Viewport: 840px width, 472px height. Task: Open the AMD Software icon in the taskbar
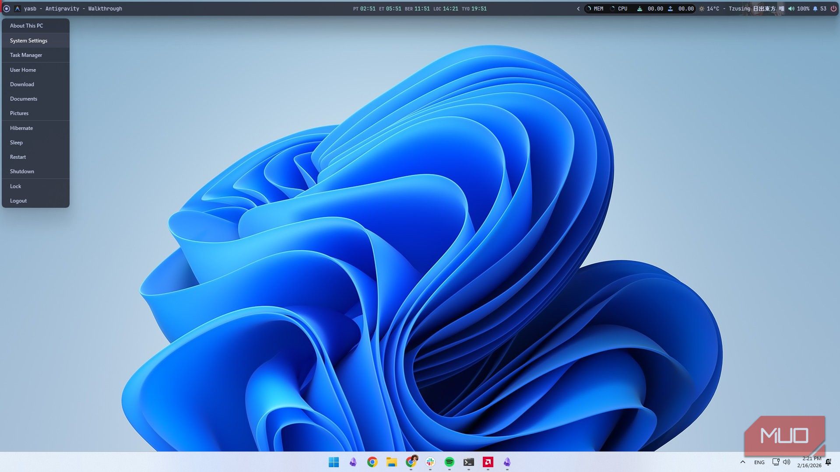[488, 462]
